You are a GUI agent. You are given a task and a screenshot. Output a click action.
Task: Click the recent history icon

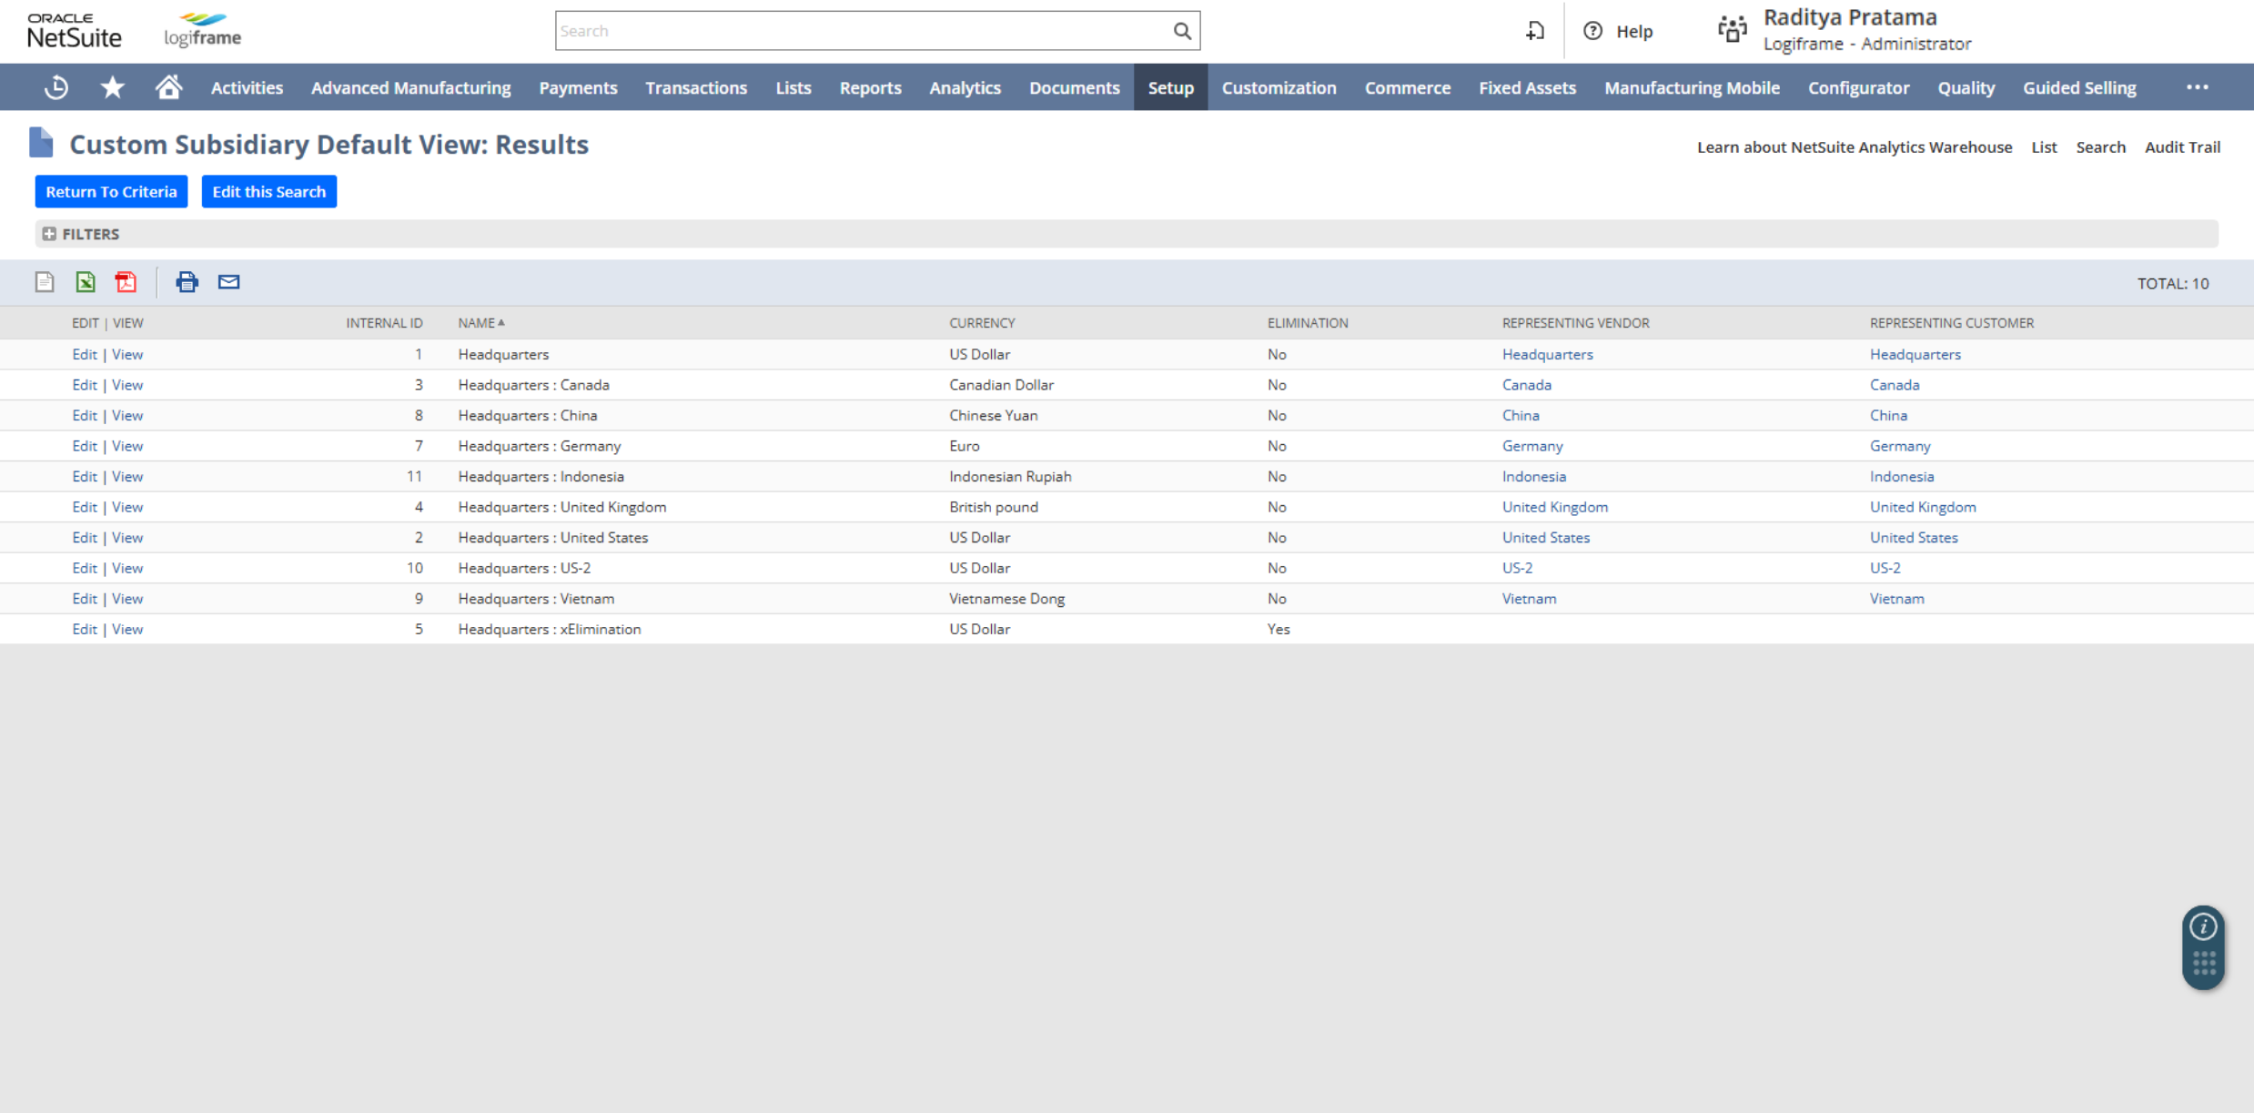click(55, 87)
